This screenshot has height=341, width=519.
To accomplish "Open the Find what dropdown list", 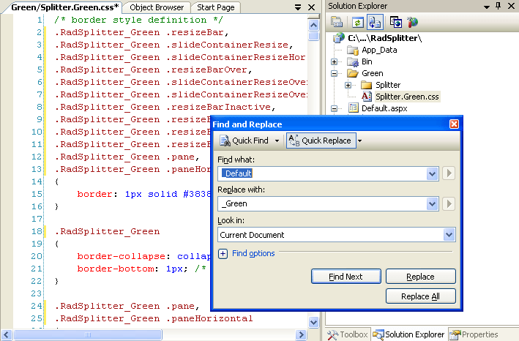I will tap(432, 173).
